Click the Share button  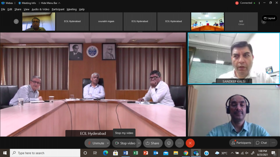[153, 143]
